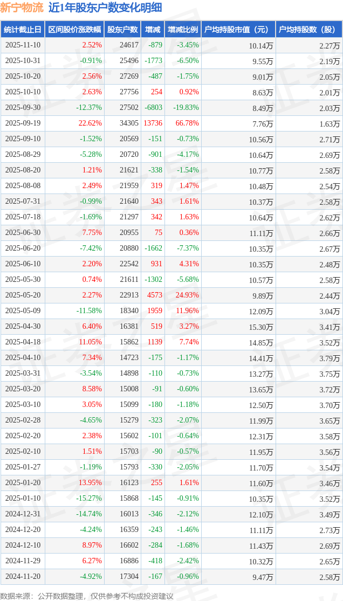Select the -15.27% price change cell
This screenshot has width=343, height=601.
[88, 499]
